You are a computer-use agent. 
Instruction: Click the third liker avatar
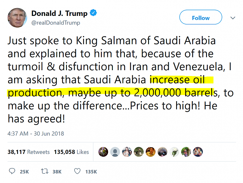(x=127, y=152)
